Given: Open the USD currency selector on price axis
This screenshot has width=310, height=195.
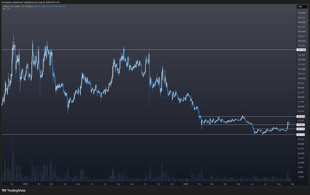Looking at the screenshot, I should pyautogui.click(x=302, y=6).
